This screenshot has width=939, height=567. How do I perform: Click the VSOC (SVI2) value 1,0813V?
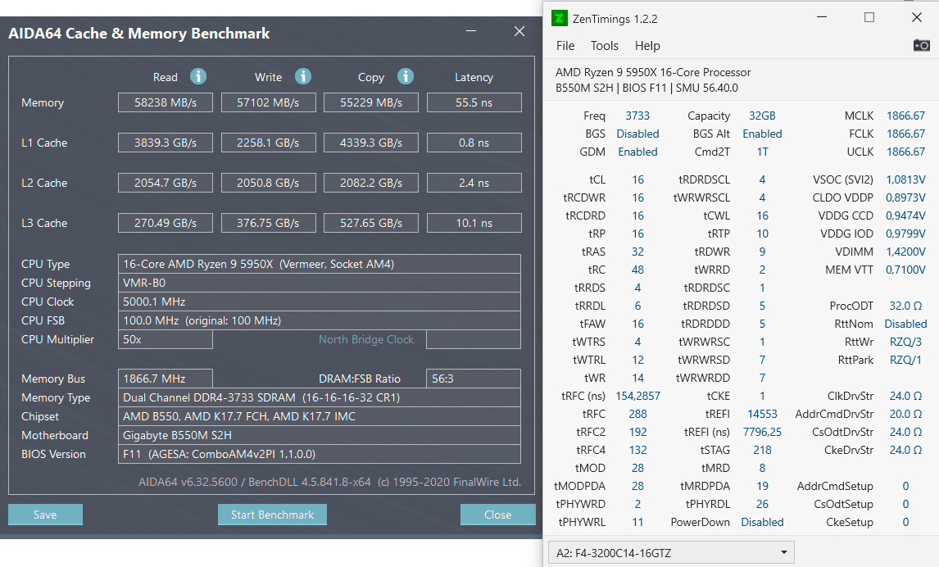pos(905,179)
